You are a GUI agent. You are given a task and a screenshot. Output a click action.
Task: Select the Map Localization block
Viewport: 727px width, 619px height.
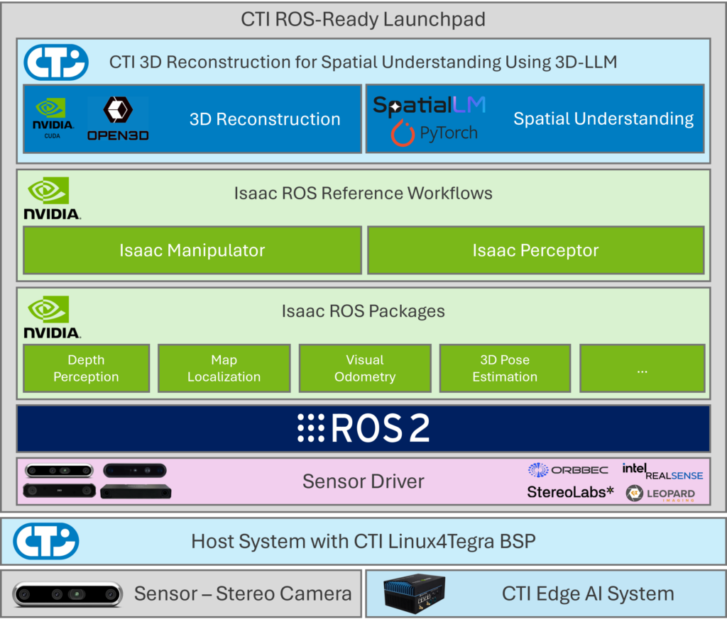tap(224, 369)
